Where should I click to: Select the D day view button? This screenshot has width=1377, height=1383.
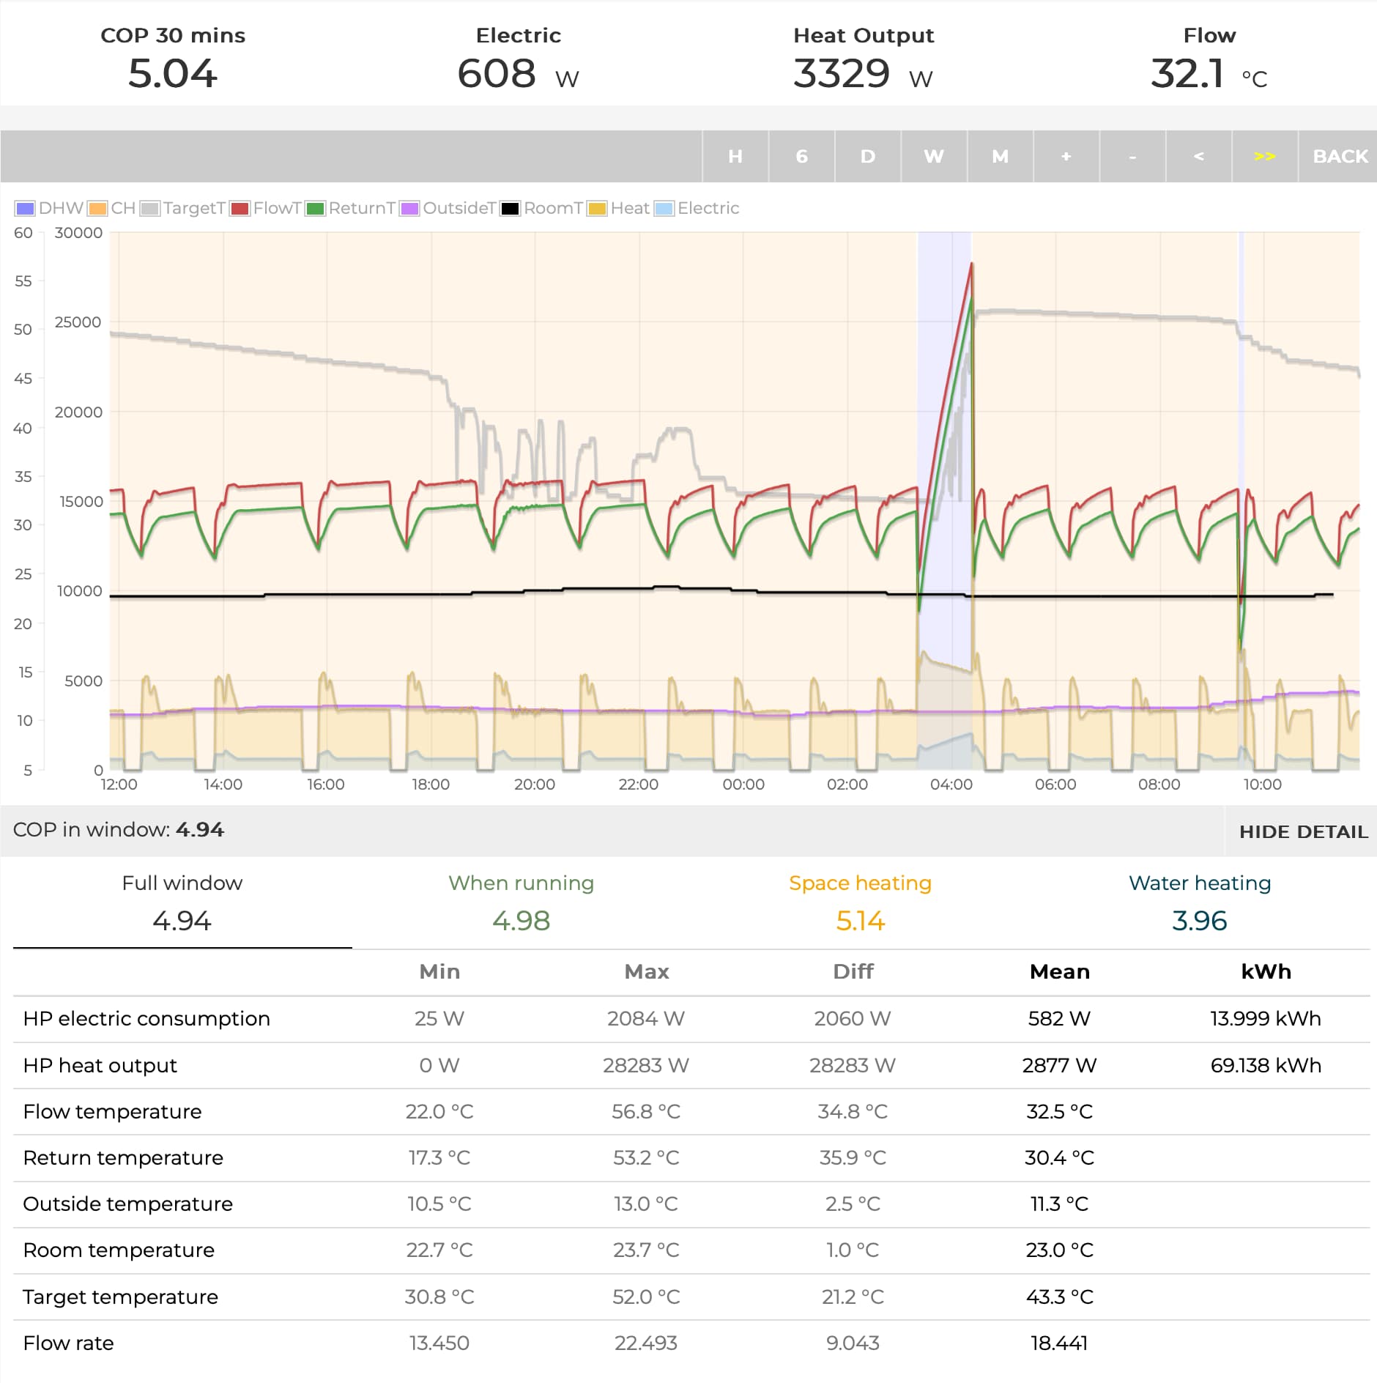868,156
